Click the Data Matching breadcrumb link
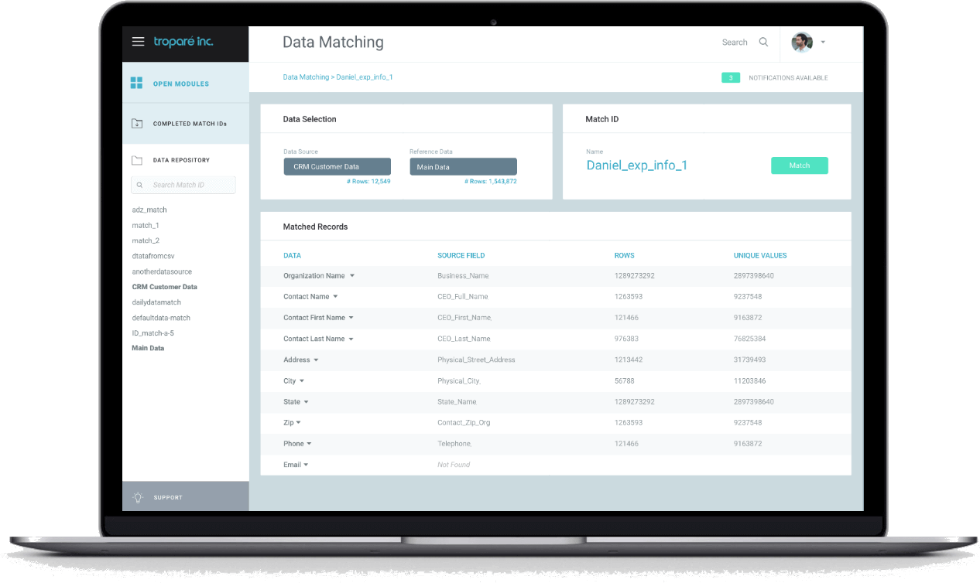 306,77
